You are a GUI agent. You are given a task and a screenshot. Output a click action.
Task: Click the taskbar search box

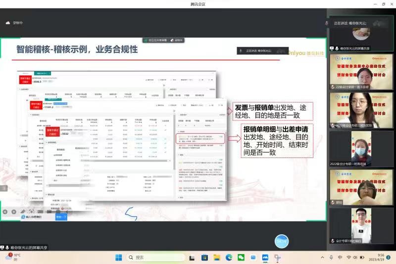click(x=152, y=258)
